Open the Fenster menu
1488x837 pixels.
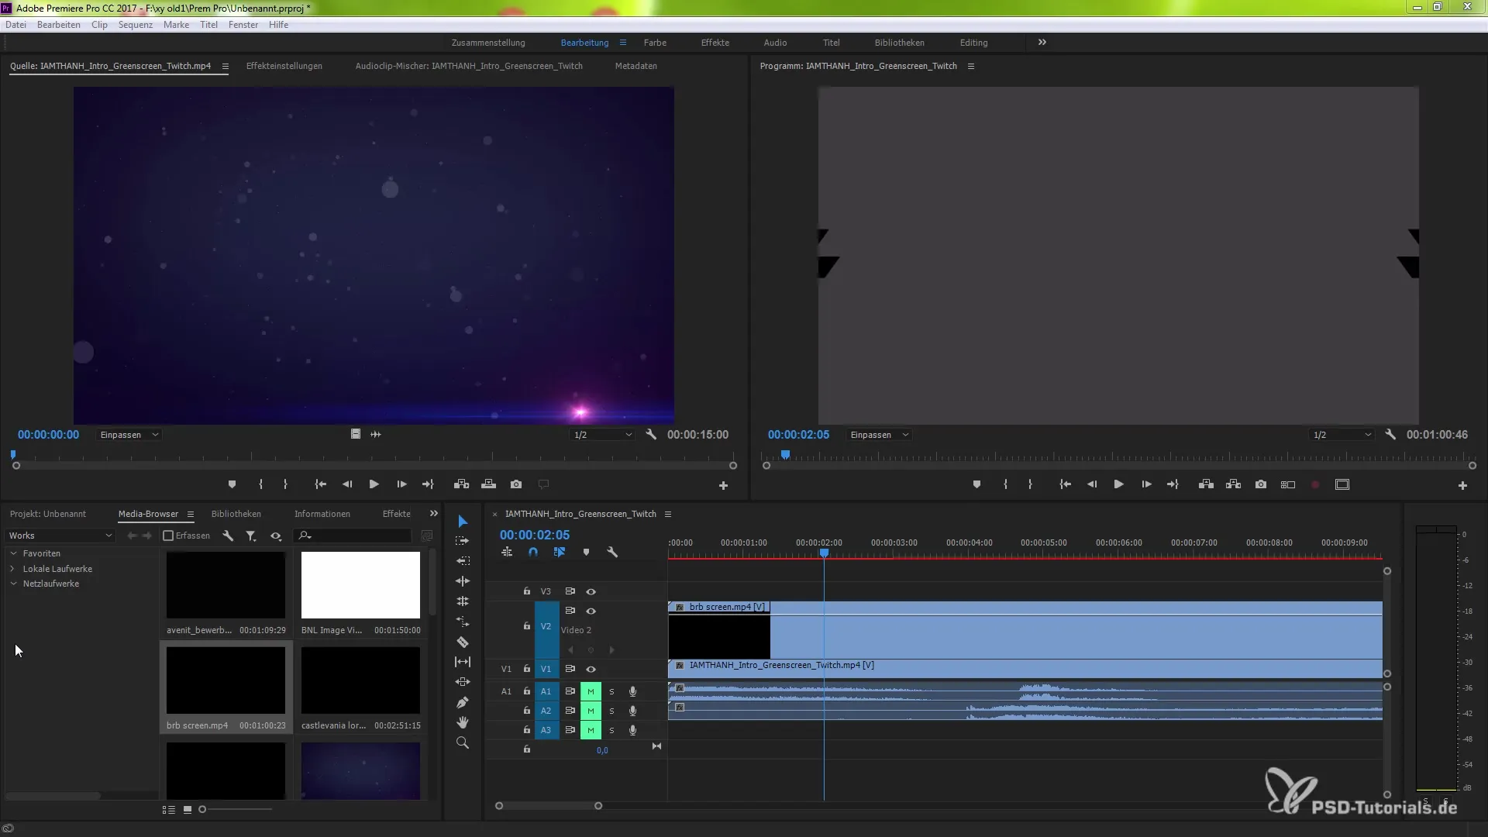[243, 25]
